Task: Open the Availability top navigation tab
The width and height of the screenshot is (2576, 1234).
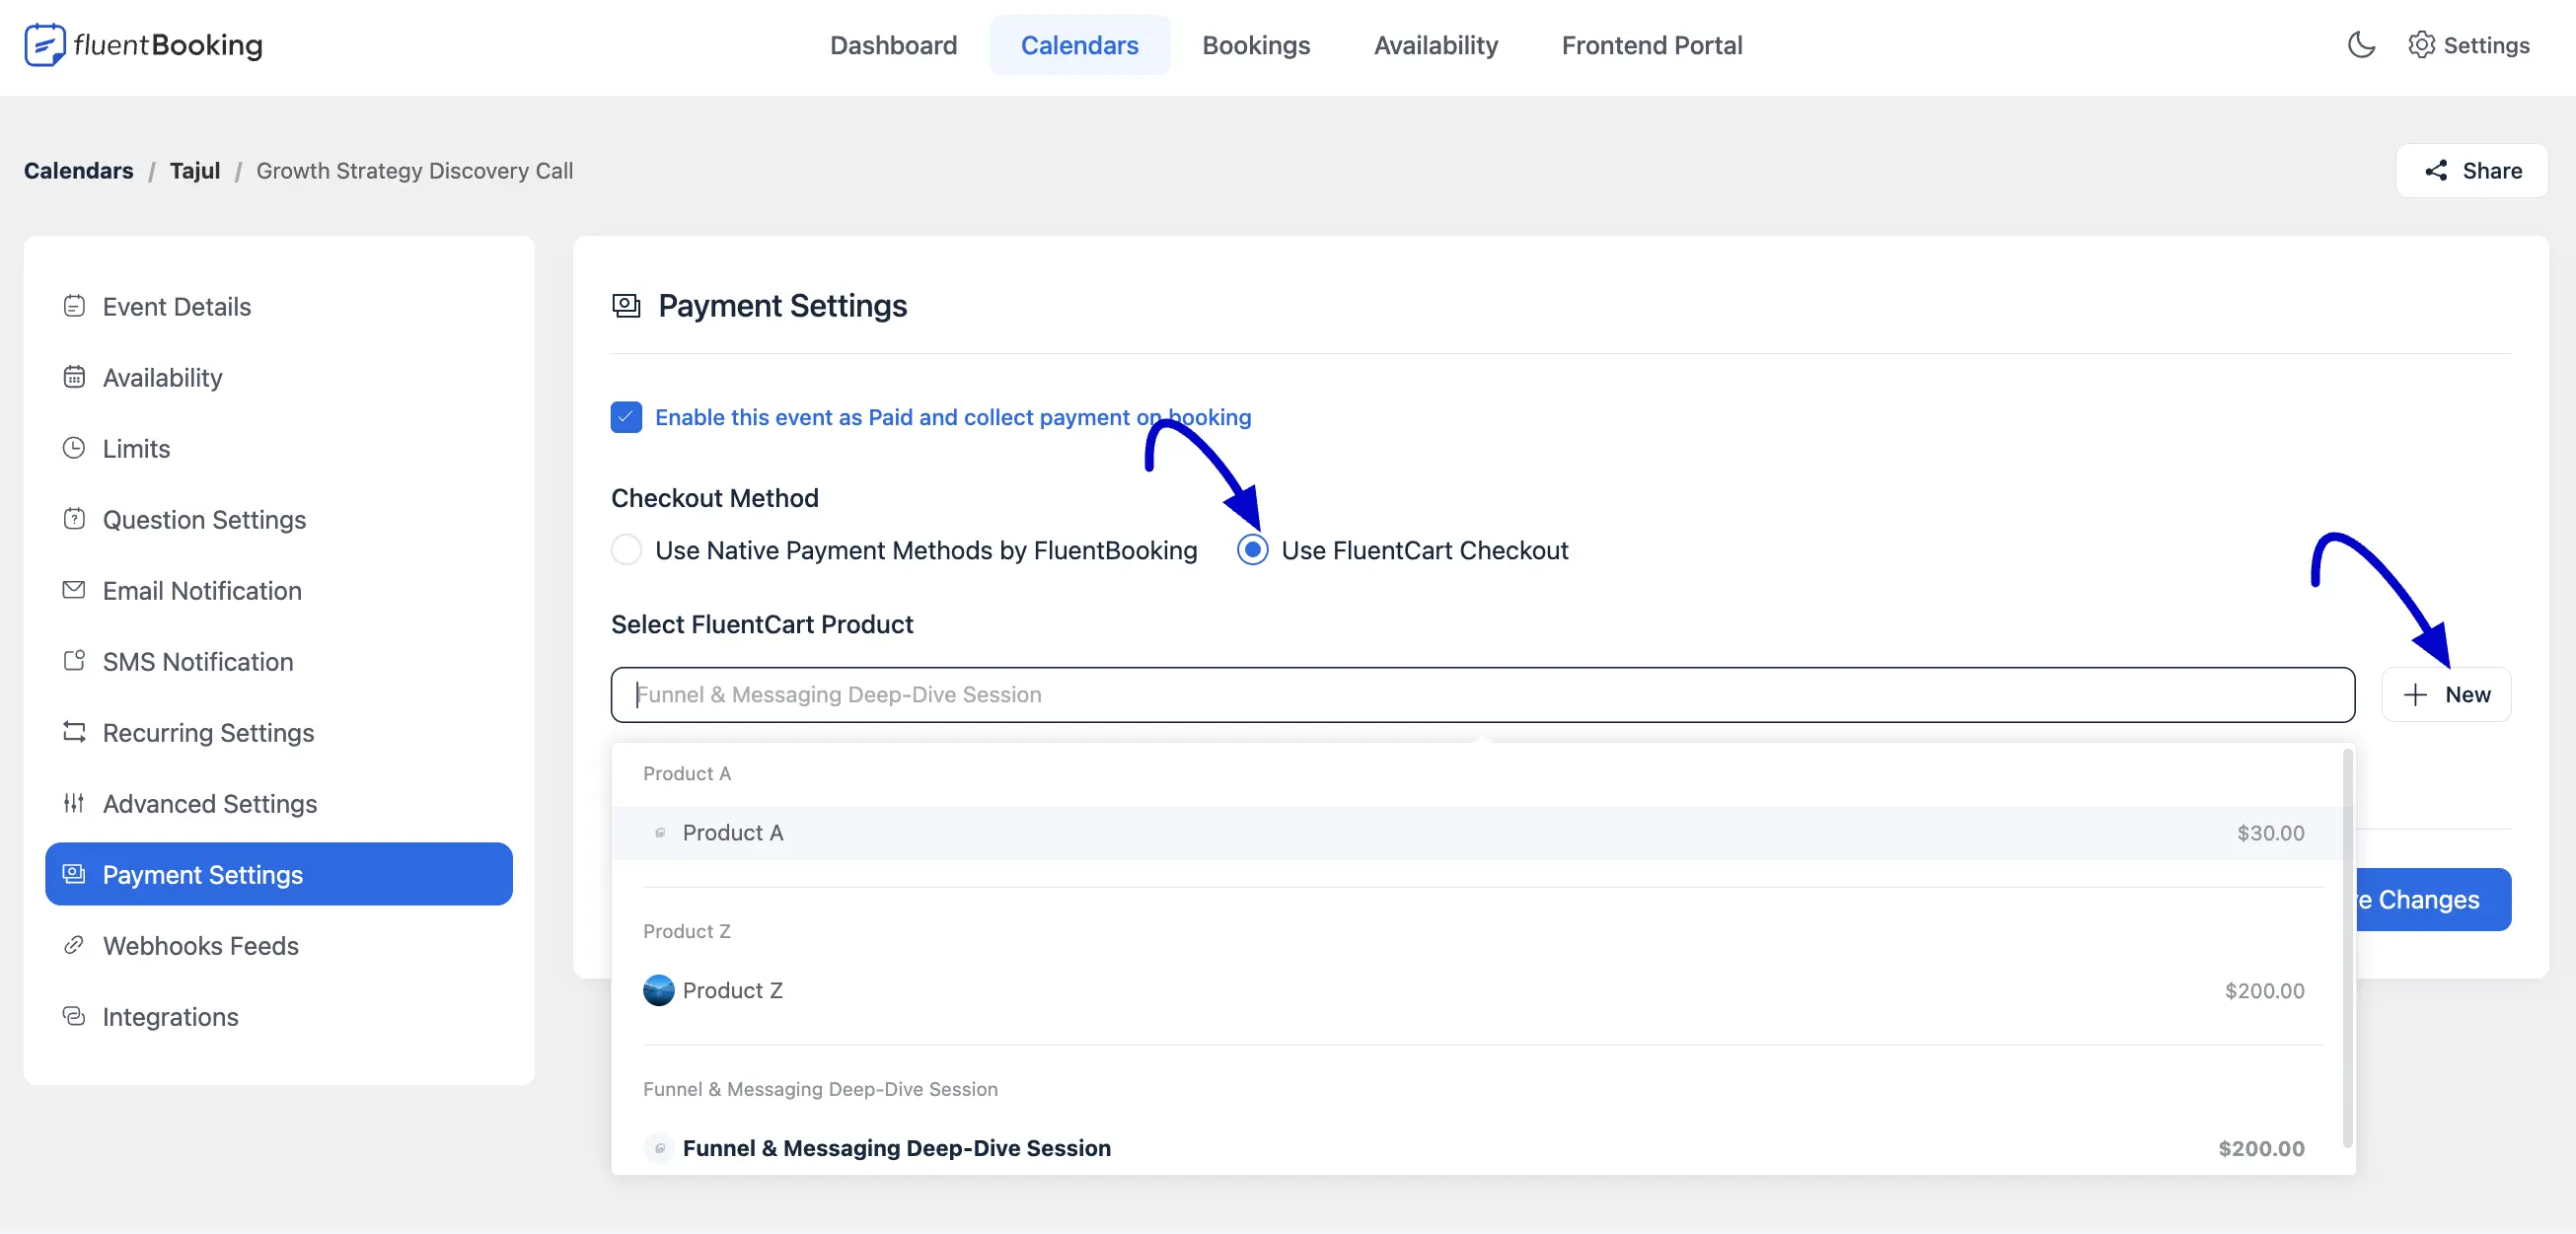Action: click(1436, 45)
